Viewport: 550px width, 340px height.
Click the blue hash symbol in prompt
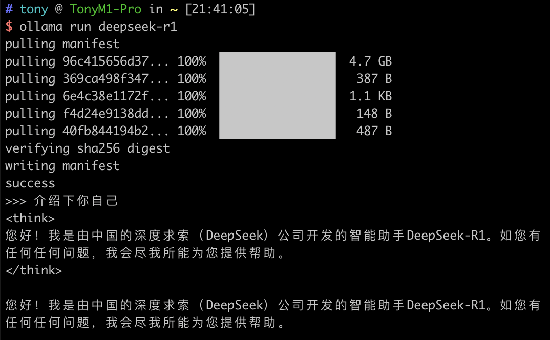point(9,9)
